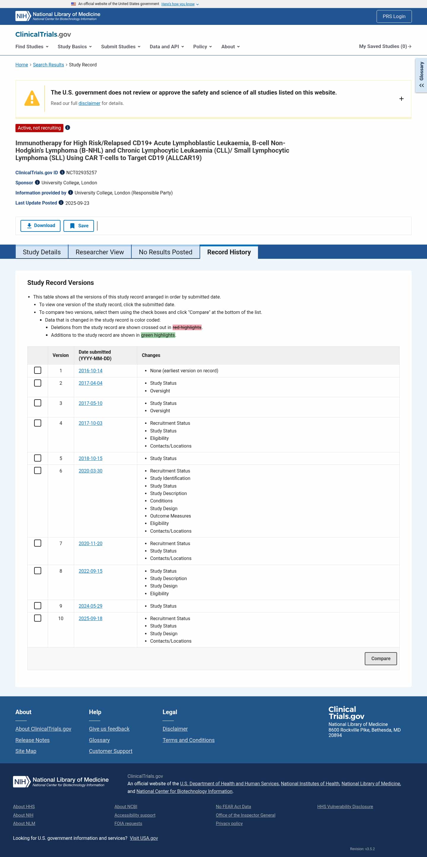Click the info icon next to ClinicalTrials.gov ID
The height and width of the screenshot is (857, 427).
[62, 172]
